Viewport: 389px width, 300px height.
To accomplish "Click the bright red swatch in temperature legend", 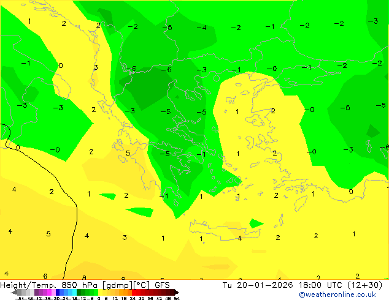I will coord(134,292).
